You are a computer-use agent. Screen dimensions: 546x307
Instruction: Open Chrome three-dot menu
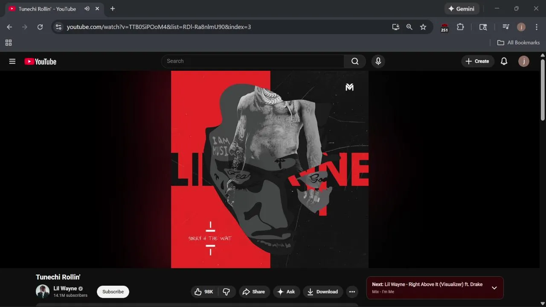(537, 27)
